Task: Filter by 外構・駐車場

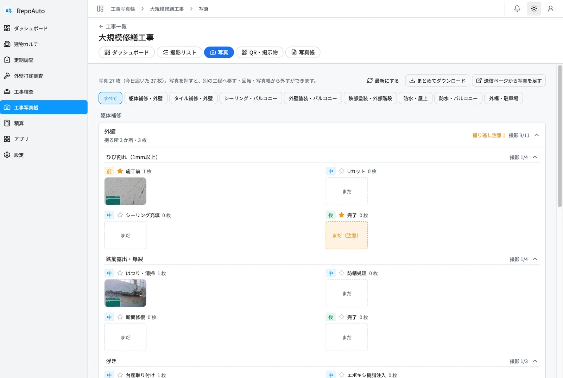Action: (x=504, y=98)
